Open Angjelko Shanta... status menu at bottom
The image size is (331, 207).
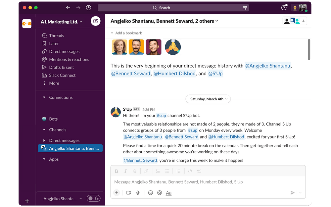63,199
